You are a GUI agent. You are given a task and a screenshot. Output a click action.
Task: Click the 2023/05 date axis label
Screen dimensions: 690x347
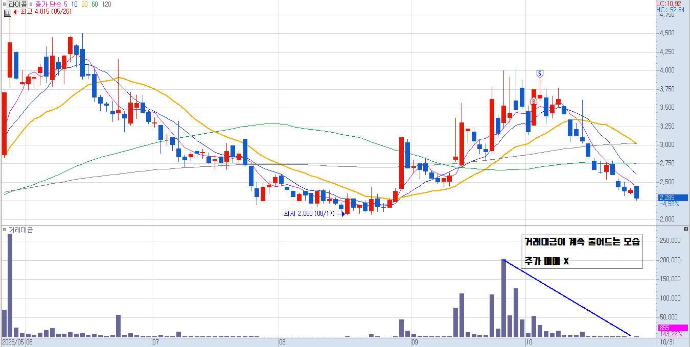(x=13, y=341)
